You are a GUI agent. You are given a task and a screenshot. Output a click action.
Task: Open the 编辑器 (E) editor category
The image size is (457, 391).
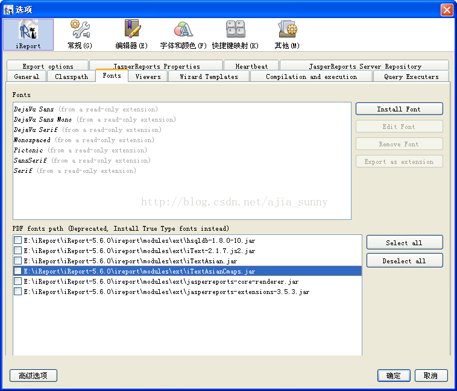[x=132, y=35]
